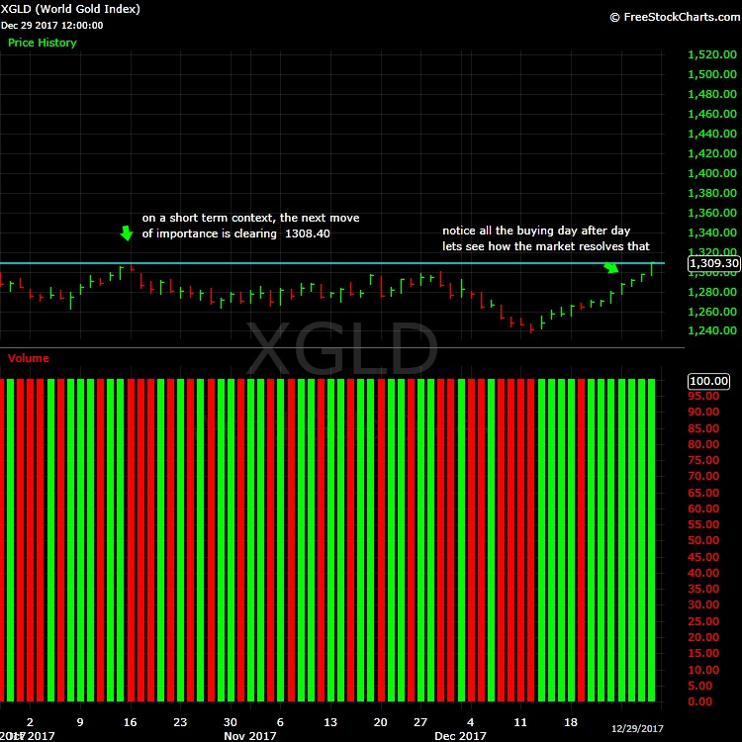Click the 1,520.00 price axis label
The height and width of the screenshot is (742, 742).
click(x=711, y=54)
